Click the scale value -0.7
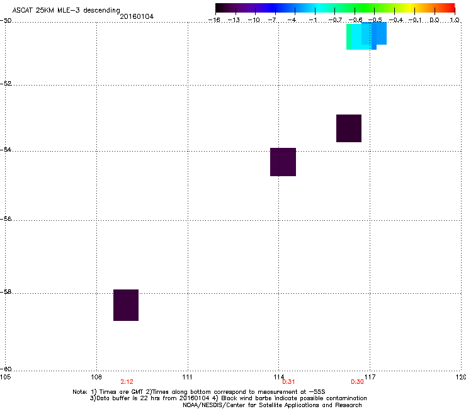Image resolution: width=466 pixels, height=409 pixels. point(335,20)
